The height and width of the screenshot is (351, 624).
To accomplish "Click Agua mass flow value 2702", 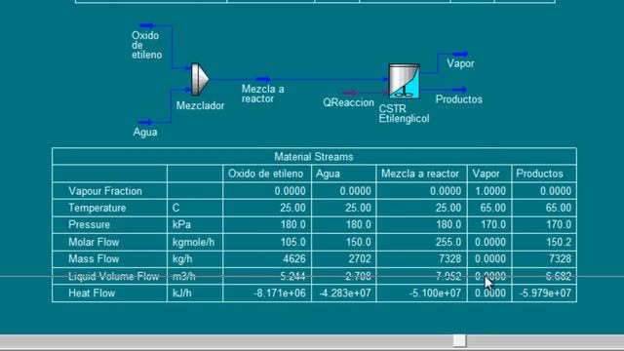I will (x=360, y=258).
